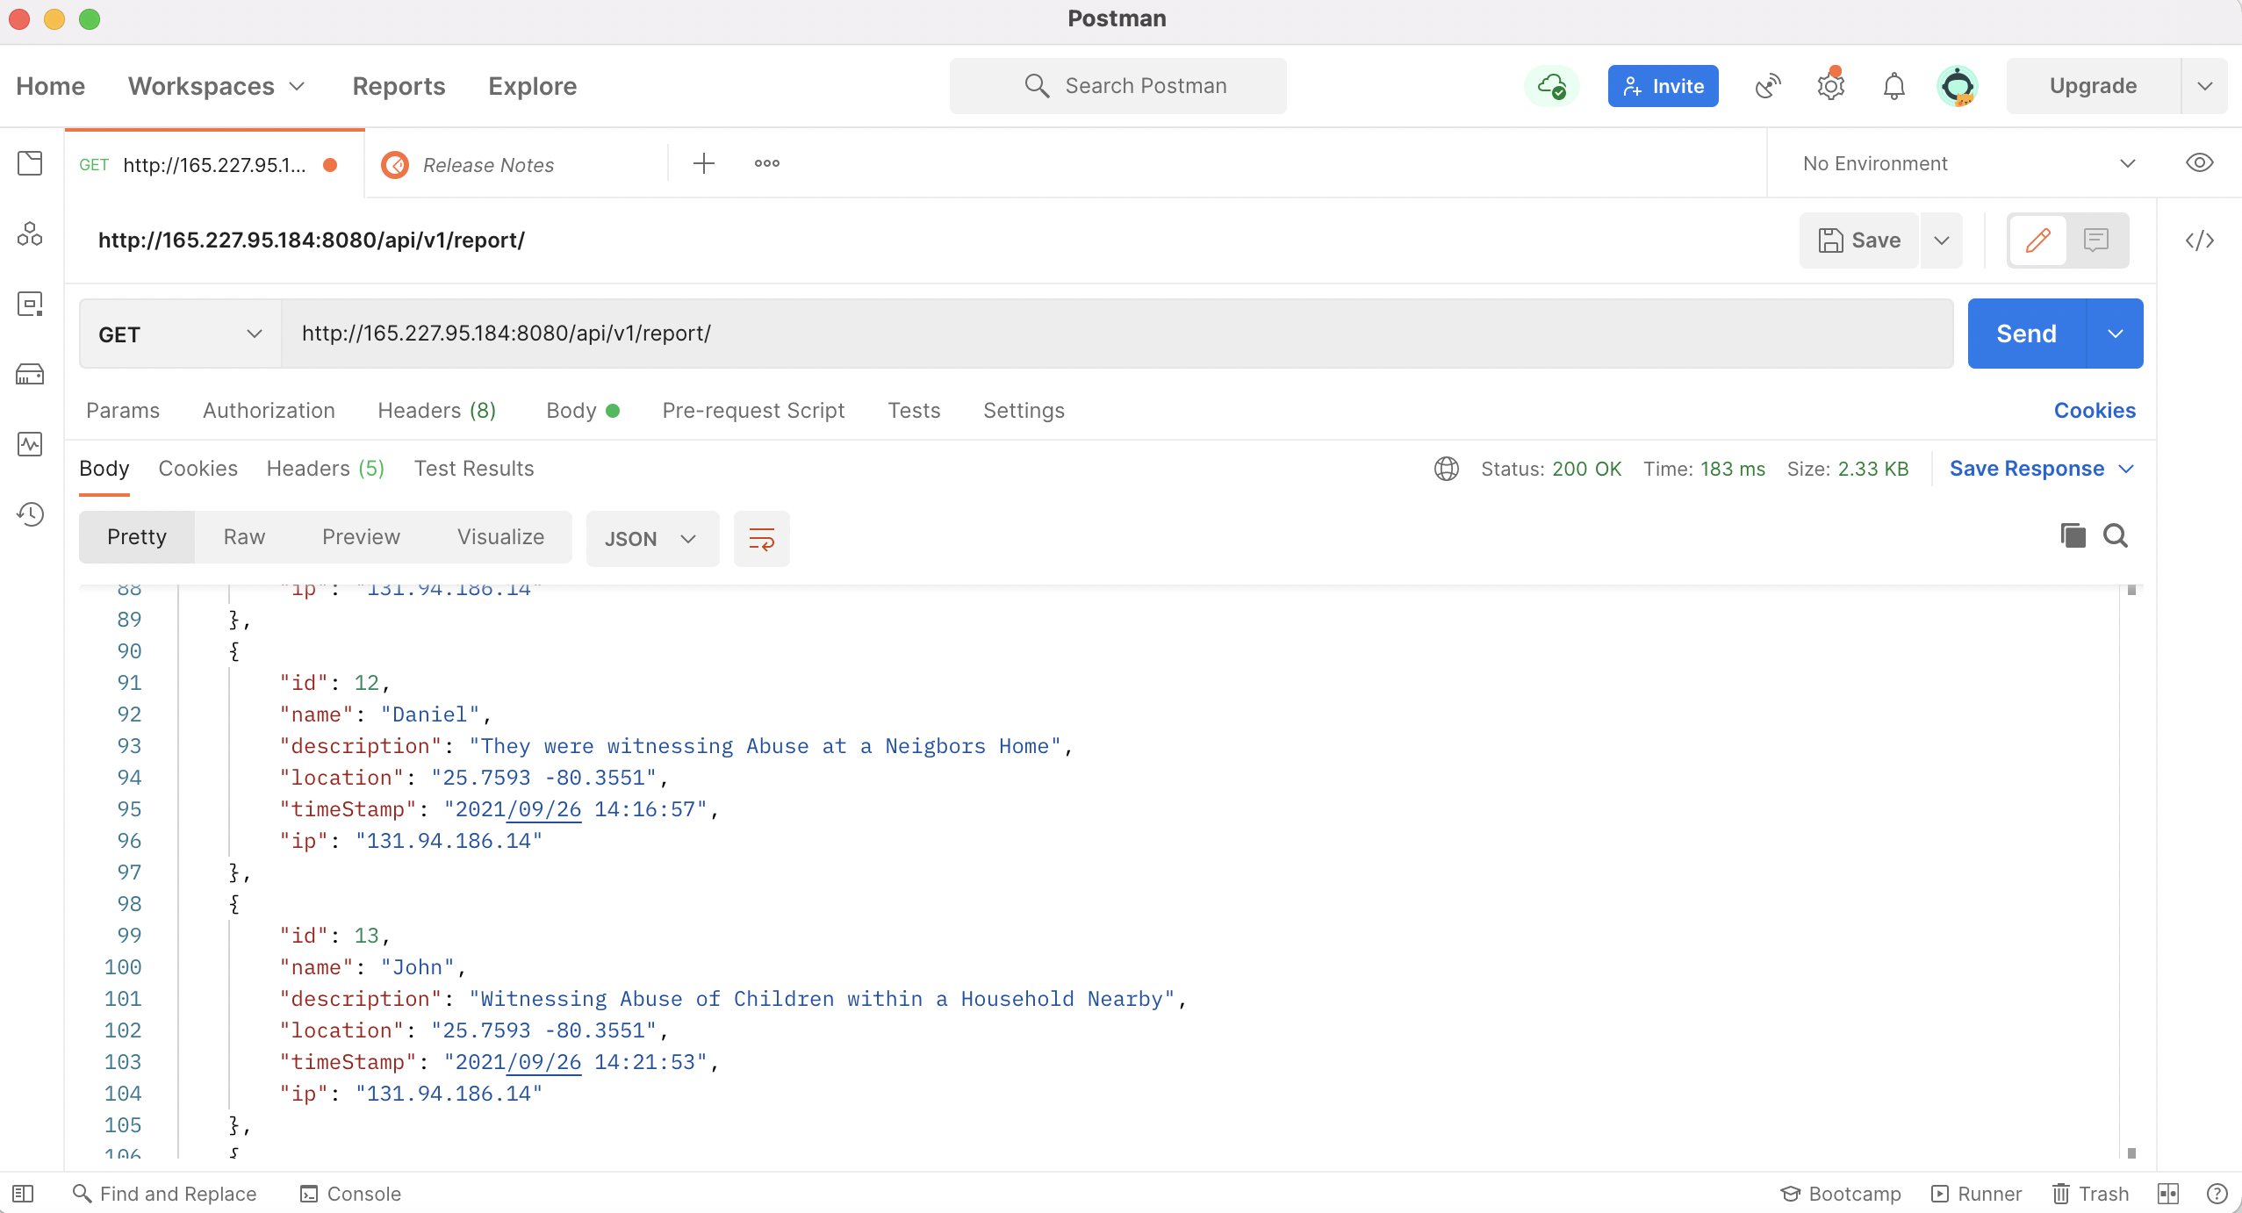Open the Mock Servers sidebar icon
The width and height of the screenshot is (2242, 1213).
tap(31, 375)
